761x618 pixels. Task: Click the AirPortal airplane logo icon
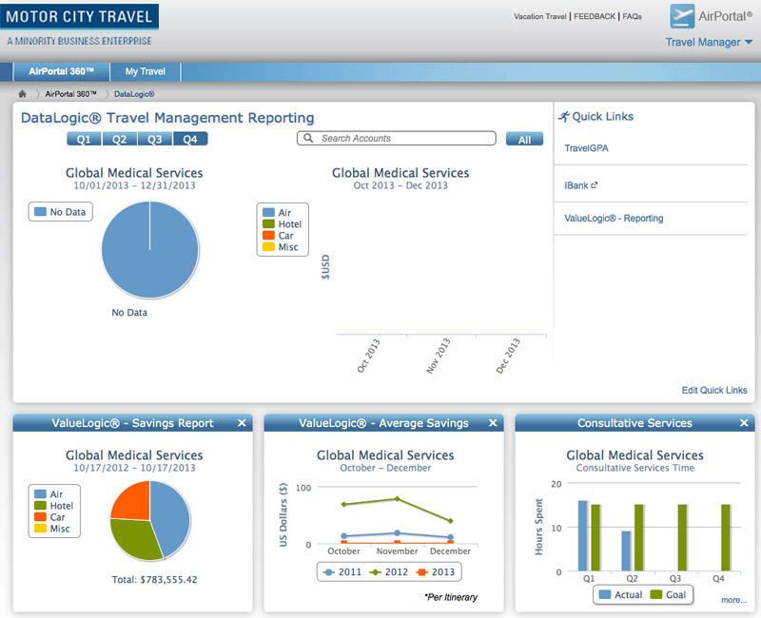[x=682, y=16]
